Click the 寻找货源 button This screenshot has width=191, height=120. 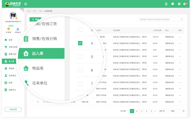point(13,109)
